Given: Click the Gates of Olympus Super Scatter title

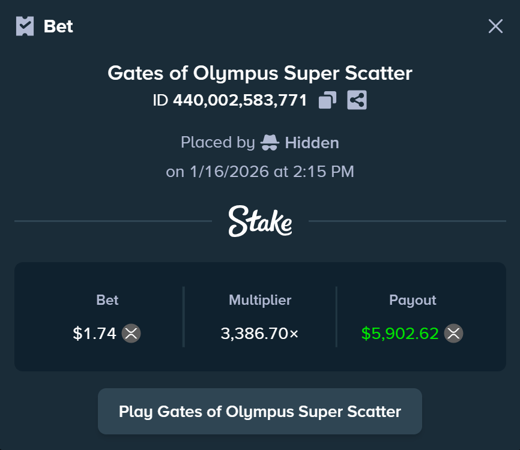Looking at the screenshot, I should (x=260, y=73).
